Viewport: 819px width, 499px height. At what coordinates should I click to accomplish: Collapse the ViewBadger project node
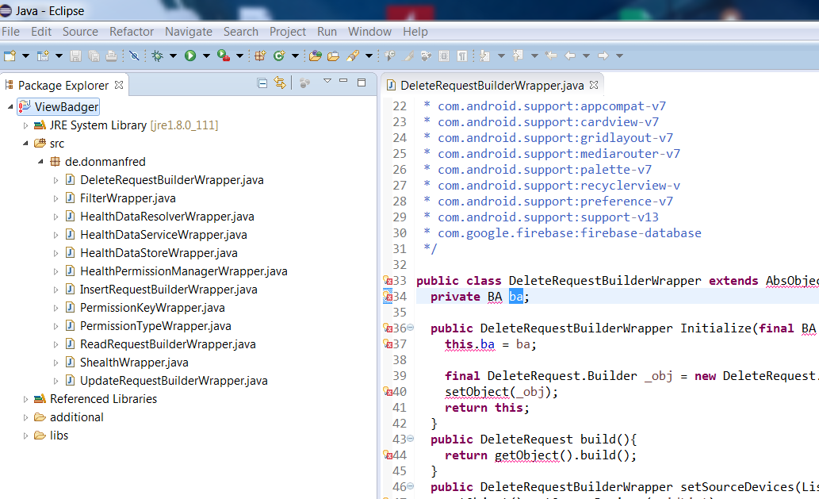coord(10,107)
